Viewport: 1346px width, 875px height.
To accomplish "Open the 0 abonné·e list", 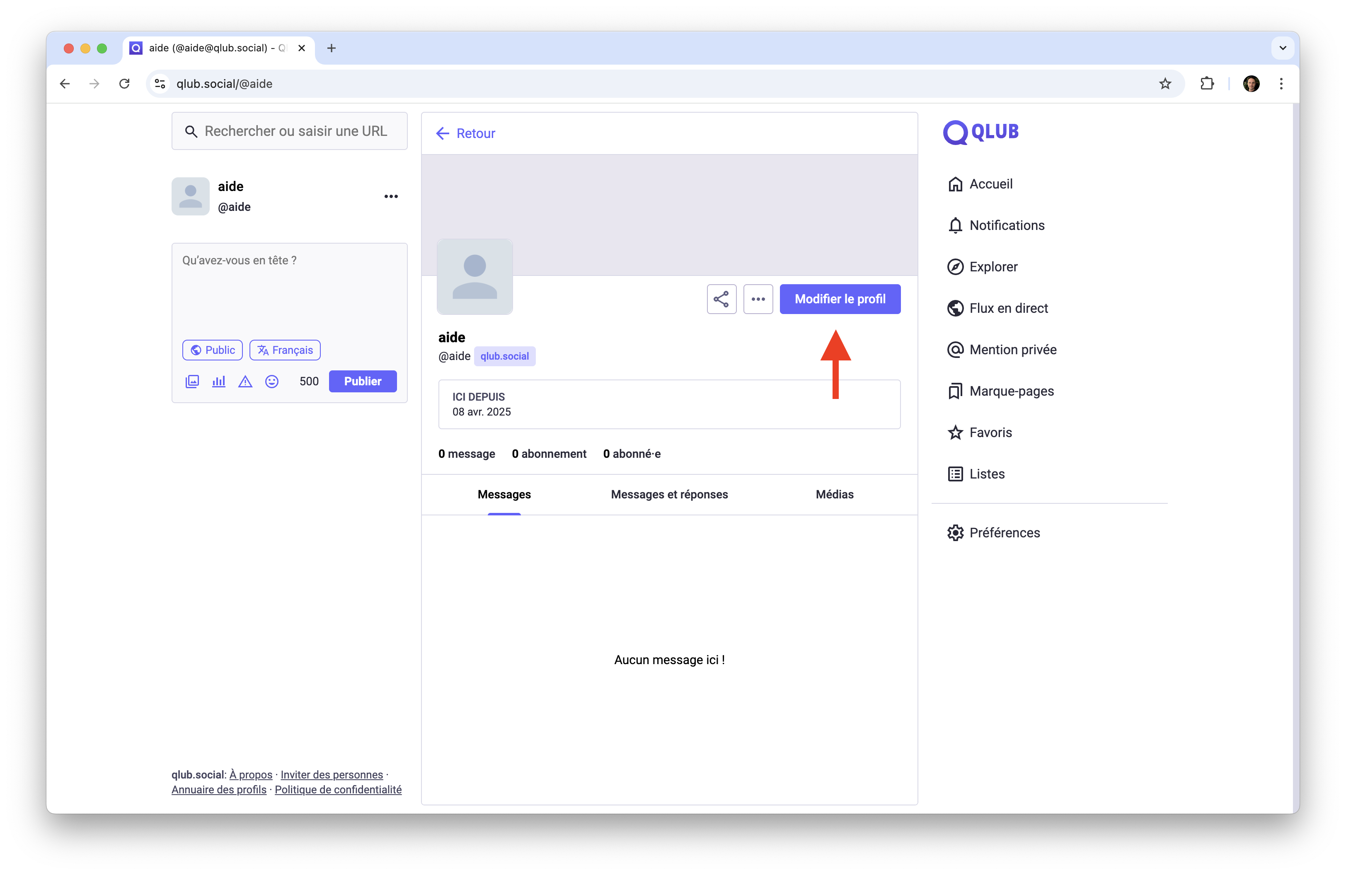I will click(632, 454).
